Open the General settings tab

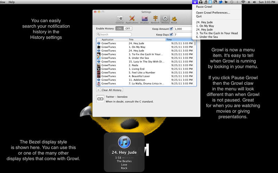(120, 19)
